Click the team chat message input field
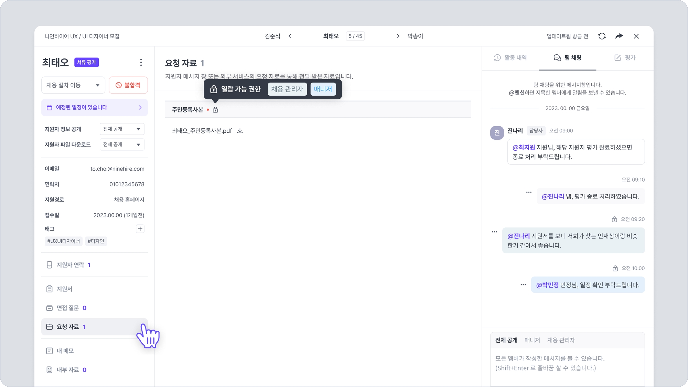Screen dimensions: 688x387 tap(567, 365)
